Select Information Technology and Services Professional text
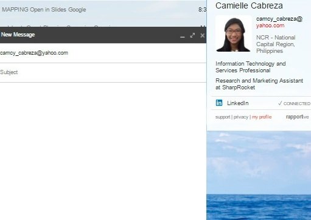This screenshot has height=220, width=311. (x=251, y=67)
